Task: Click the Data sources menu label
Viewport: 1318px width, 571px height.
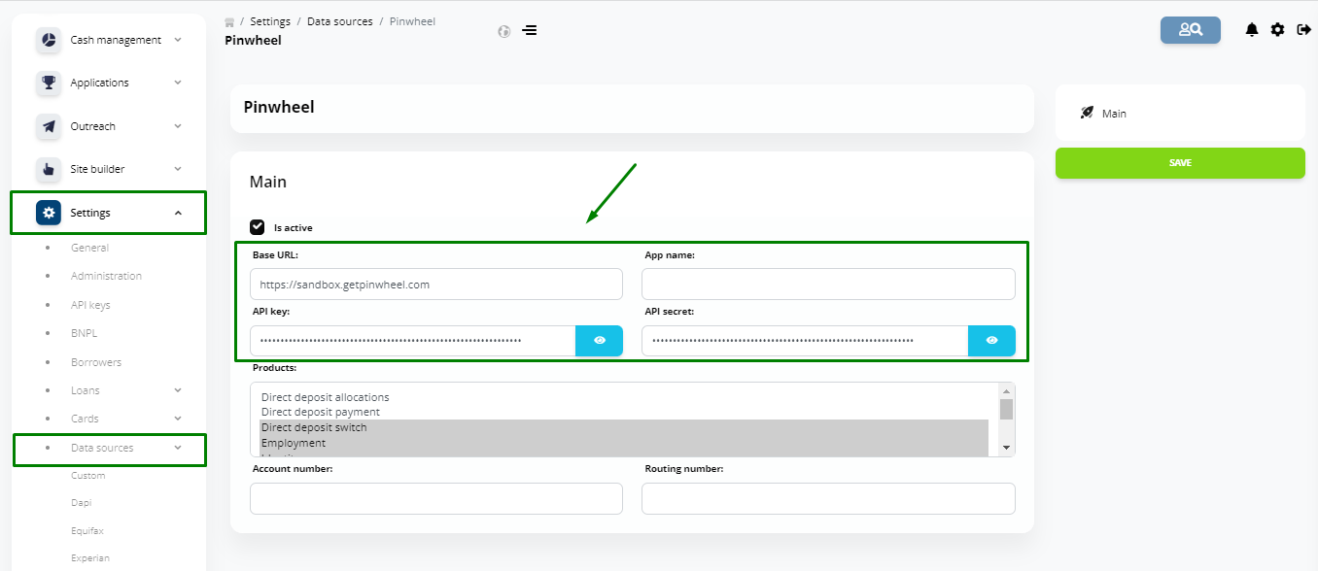Action: [x=102, y=448]
